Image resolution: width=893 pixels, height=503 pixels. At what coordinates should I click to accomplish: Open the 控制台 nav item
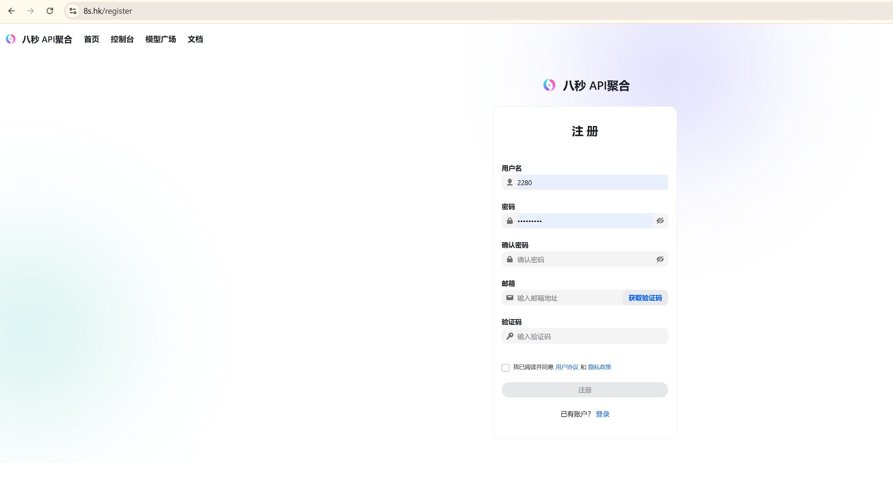(x=122, y=39)
